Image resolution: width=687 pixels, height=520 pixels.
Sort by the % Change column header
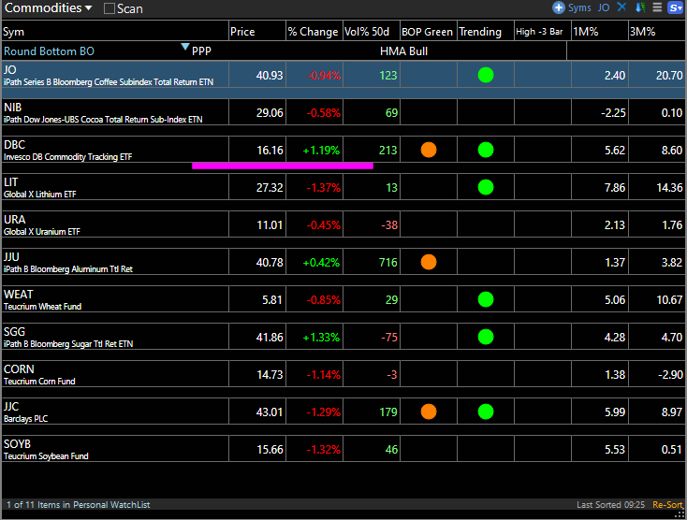click(x=314, y=32)
